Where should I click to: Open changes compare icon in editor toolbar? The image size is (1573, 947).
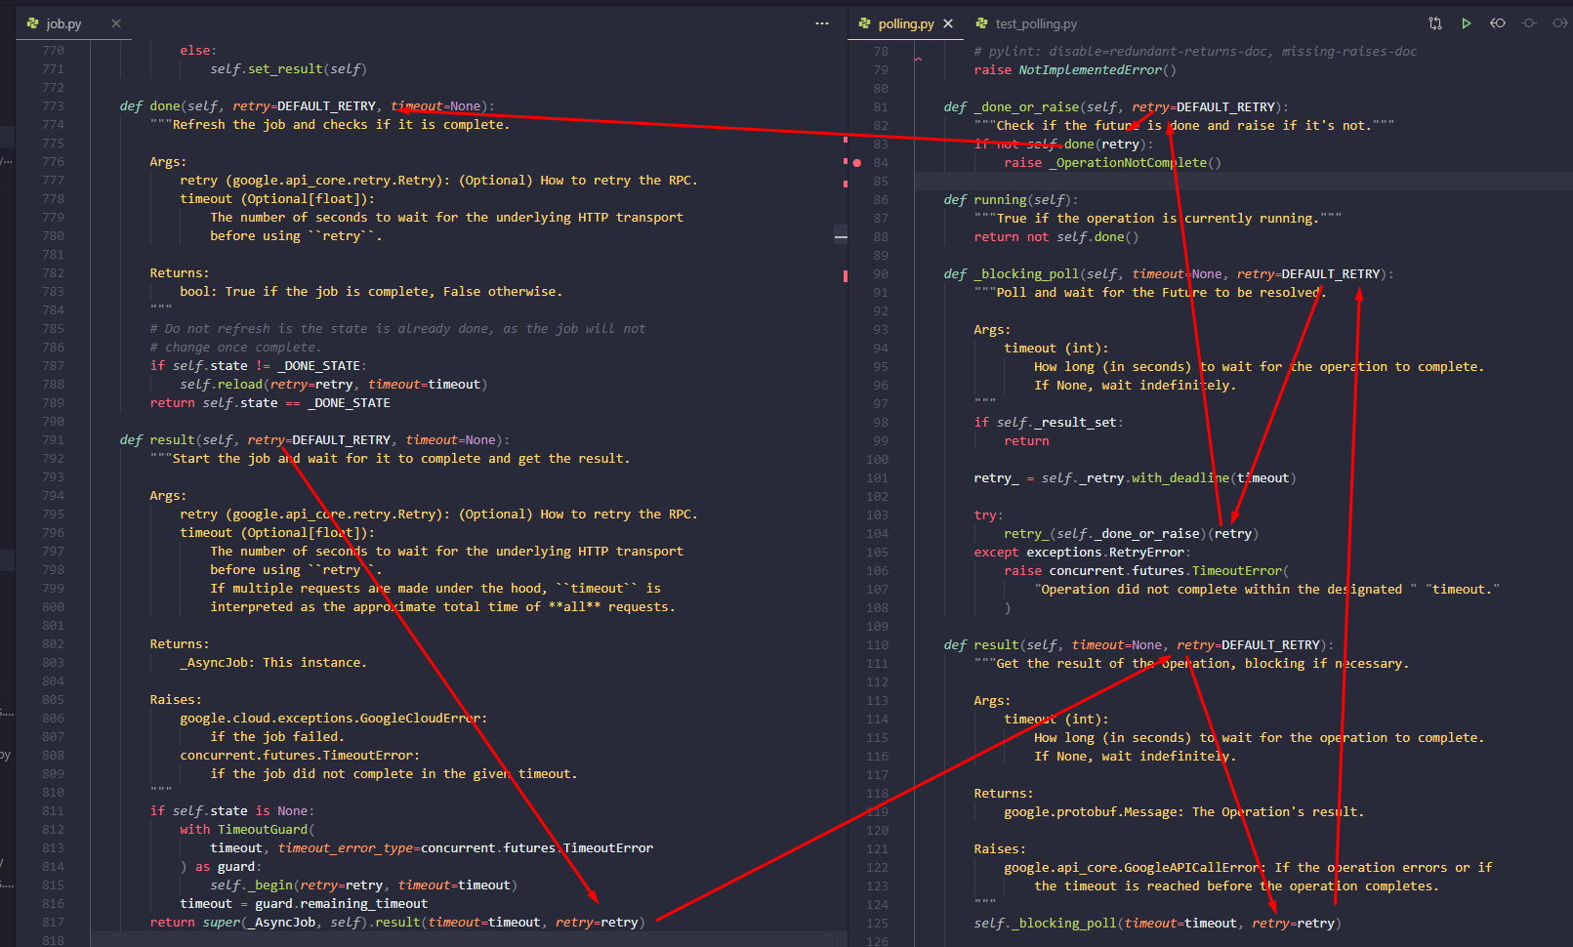click(x=1435, y=23)
